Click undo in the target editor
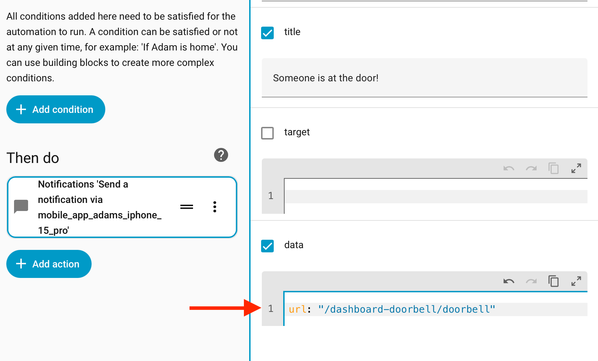The image size is (598, 361). 509,168
